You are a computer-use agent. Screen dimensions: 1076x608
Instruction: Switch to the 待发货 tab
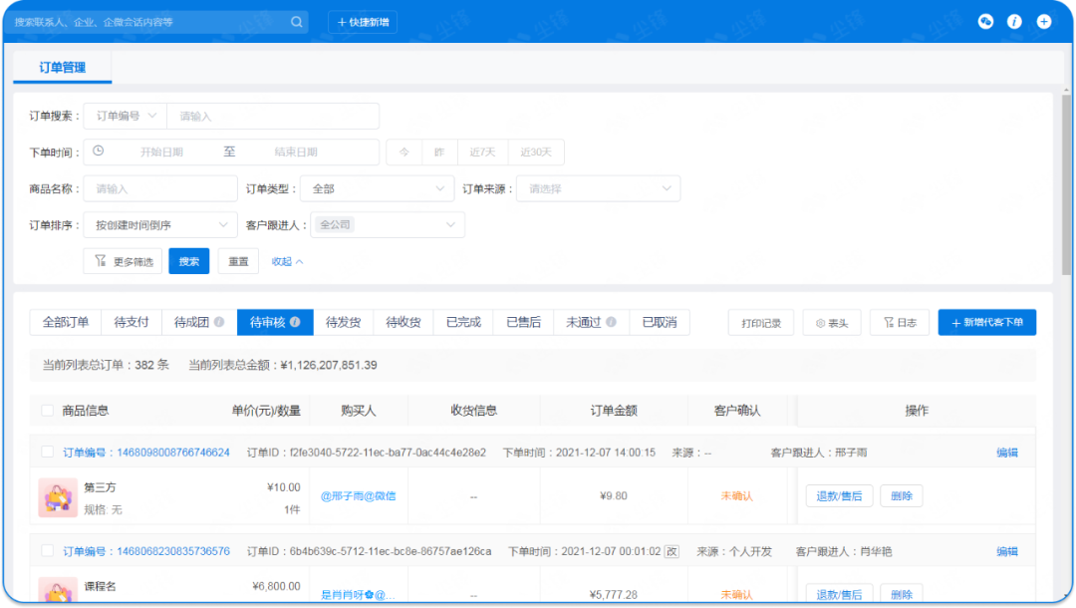[x=343, y=322]
